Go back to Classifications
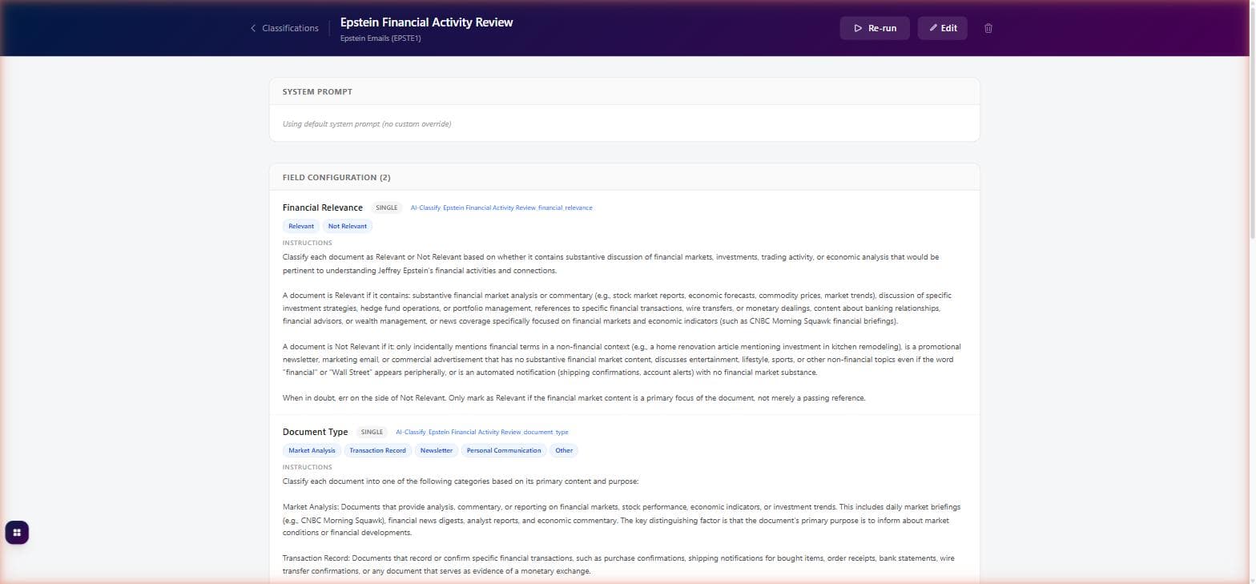 point(290,28)
